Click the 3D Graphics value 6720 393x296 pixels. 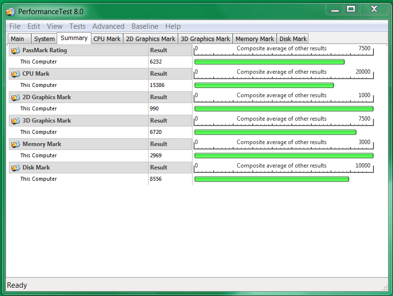pyautogui.click(x=155, y=132)
